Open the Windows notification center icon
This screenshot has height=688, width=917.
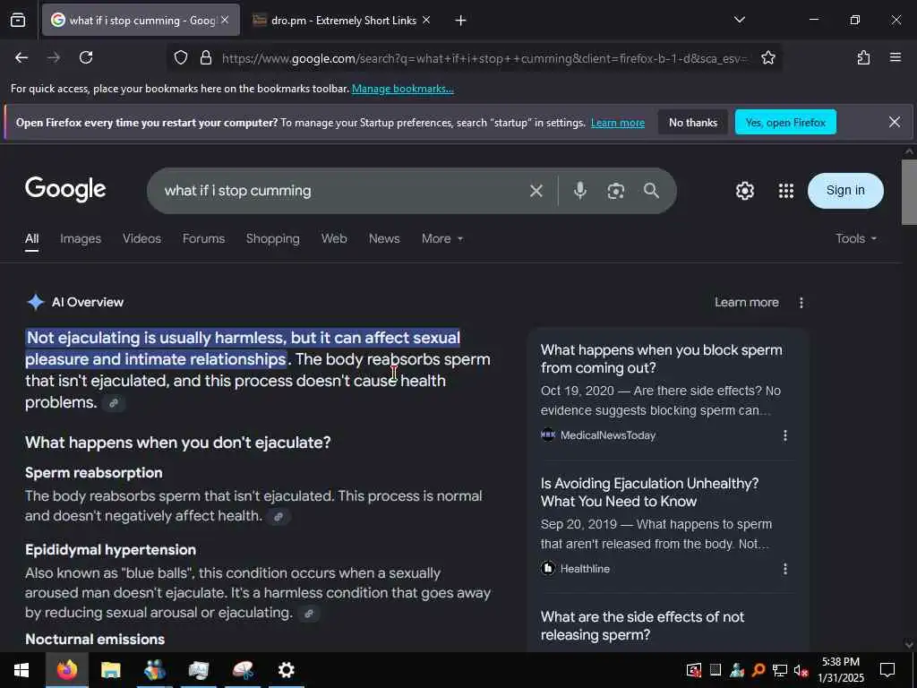887,670
